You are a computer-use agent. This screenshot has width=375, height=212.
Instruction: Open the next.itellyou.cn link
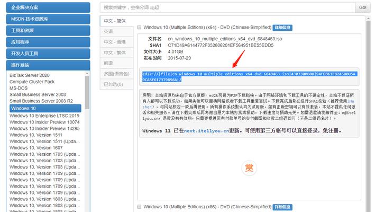point(206,131)
